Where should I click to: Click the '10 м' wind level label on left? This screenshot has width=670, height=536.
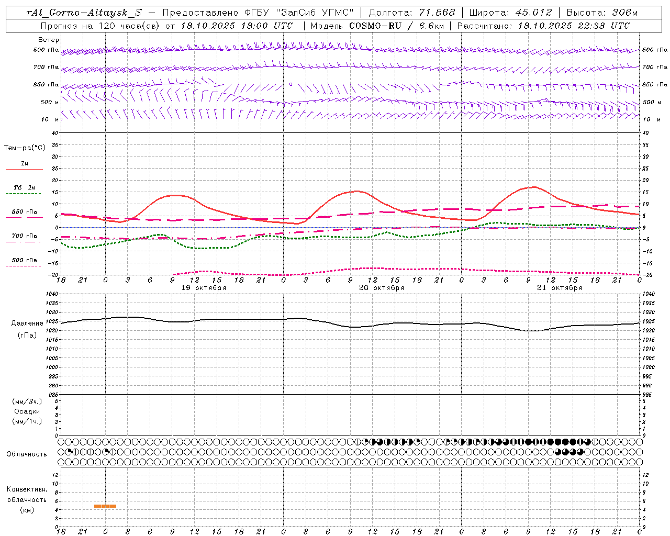tap(51, 119)
